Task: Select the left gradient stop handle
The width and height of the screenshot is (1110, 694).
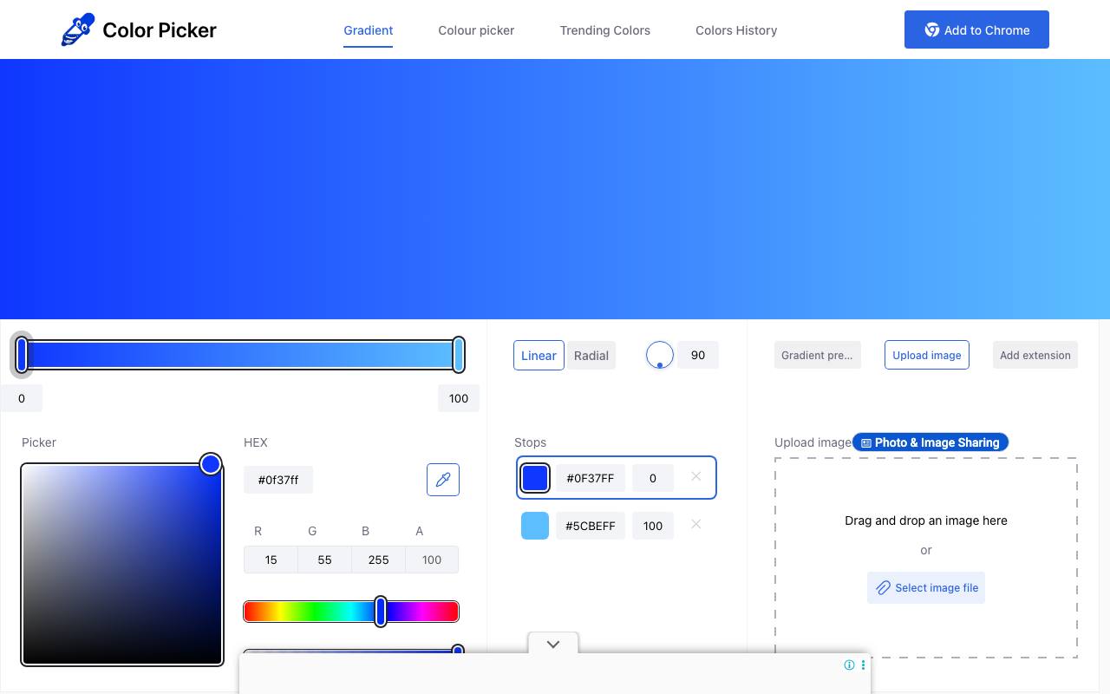Action: tap(23, 355)
